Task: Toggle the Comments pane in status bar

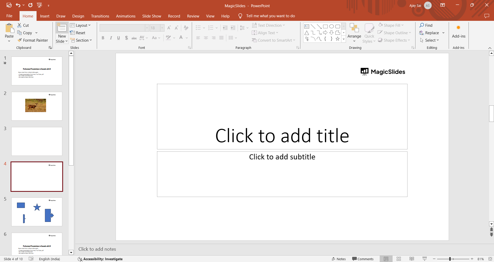Action: tap(363, 259)
